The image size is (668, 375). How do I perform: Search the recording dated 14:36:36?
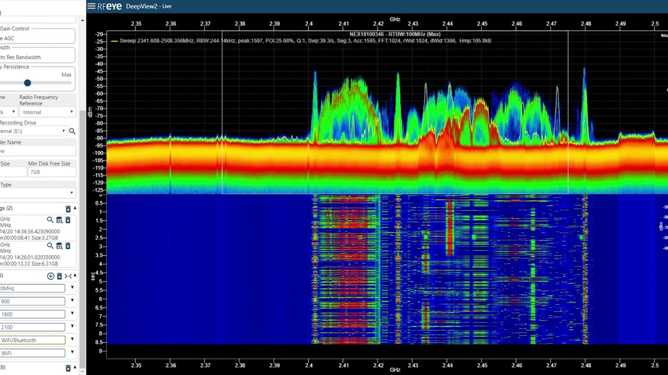pyautogui.click(x=50, y=220)
